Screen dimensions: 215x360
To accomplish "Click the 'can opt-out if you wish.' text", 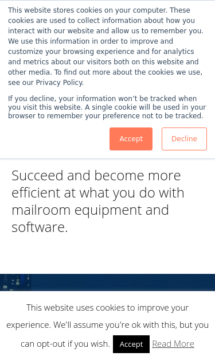I will 65,344.
